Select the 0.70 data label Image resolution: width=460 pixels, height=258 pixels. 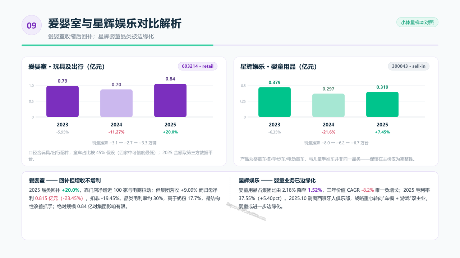(x=116, y=85)
